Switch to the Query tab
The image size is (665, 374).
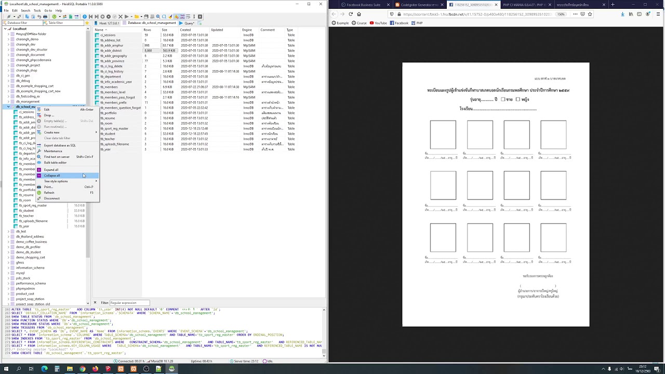click(x=188, y=23)
